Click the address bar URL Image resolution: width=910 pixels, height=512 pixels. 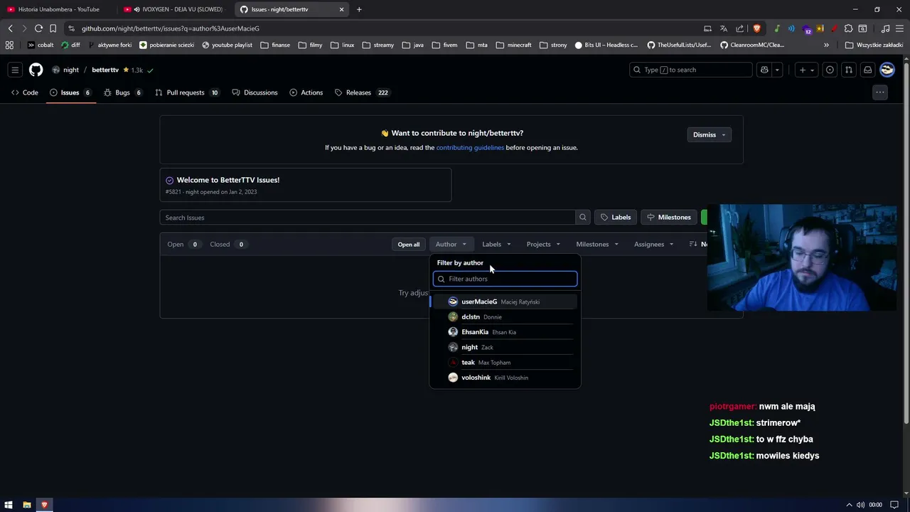click(x=171, y=28)
